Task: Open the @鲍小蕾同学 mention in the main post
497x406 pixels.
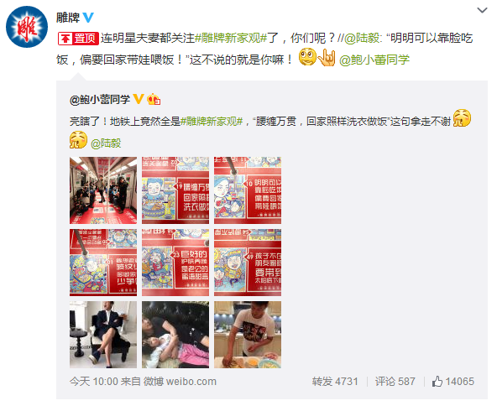Action: [x=374, y=60]
